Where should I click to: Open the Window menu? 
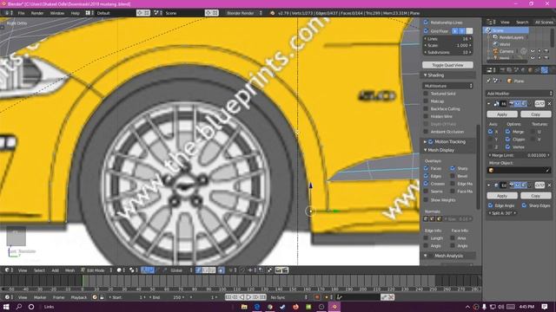(x=57, y=13)
